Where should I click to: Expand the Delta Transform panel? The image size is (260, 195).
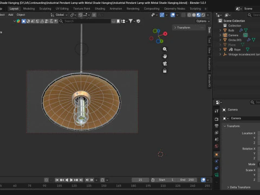click(x=238, y=187)
